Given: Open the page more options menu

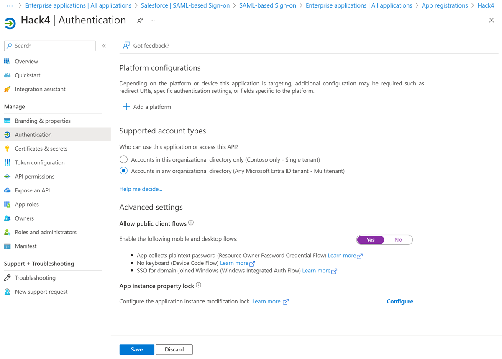Looking at the screenshot, I should (154, 20).
